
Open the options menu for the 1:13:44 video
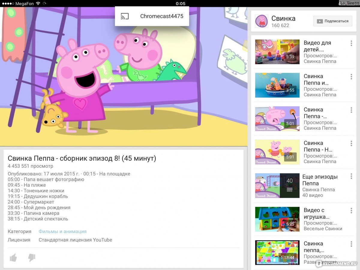[x=351, y=244]
